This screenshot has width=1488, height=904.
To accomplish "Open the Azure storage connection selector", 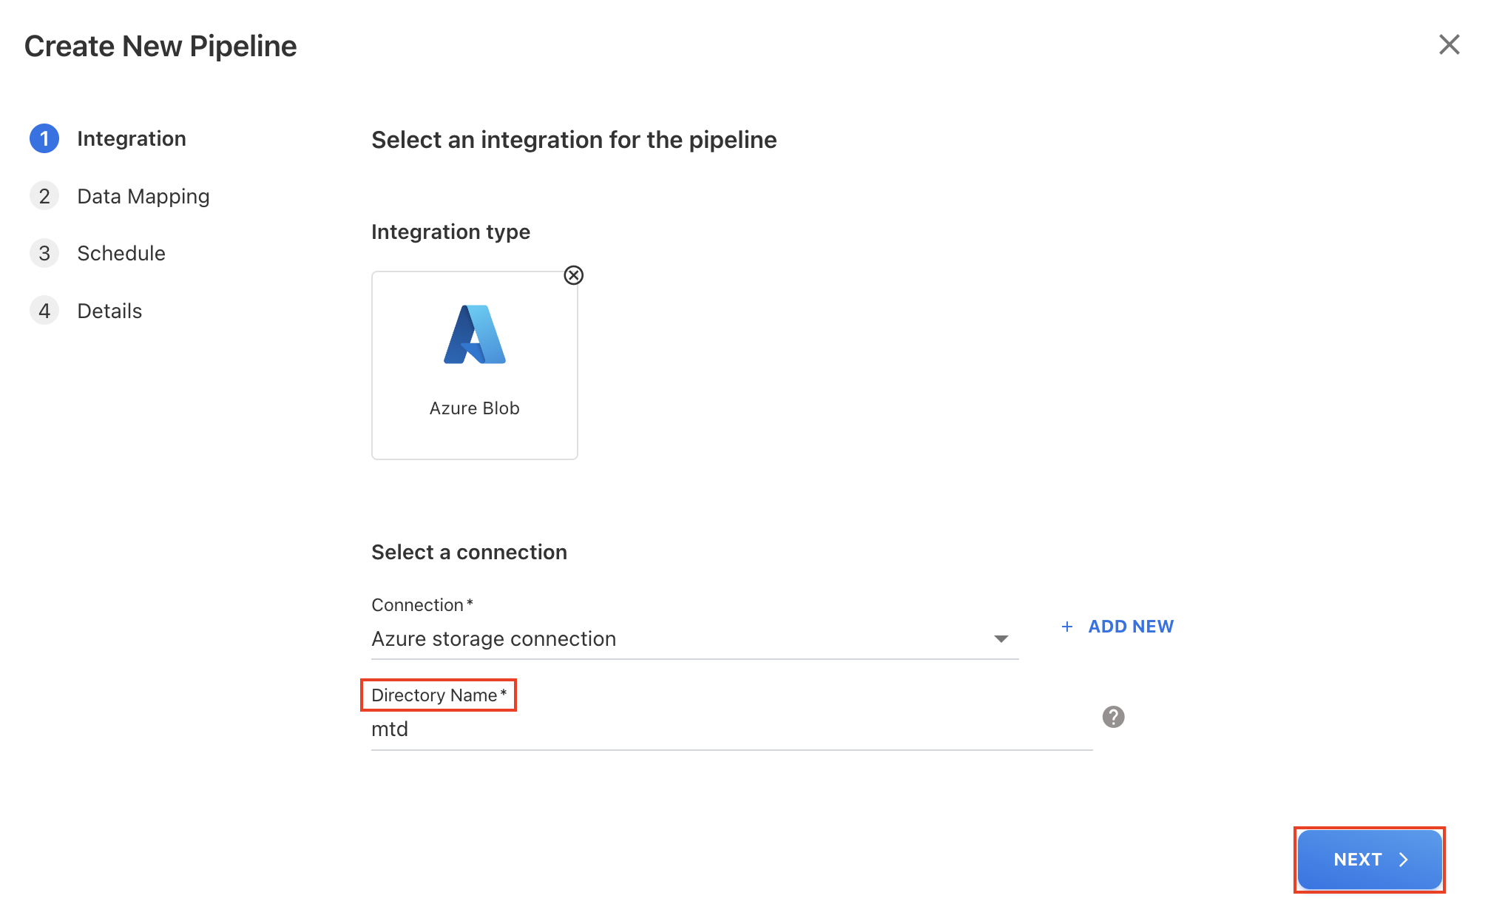I will [x=680, y=638].
